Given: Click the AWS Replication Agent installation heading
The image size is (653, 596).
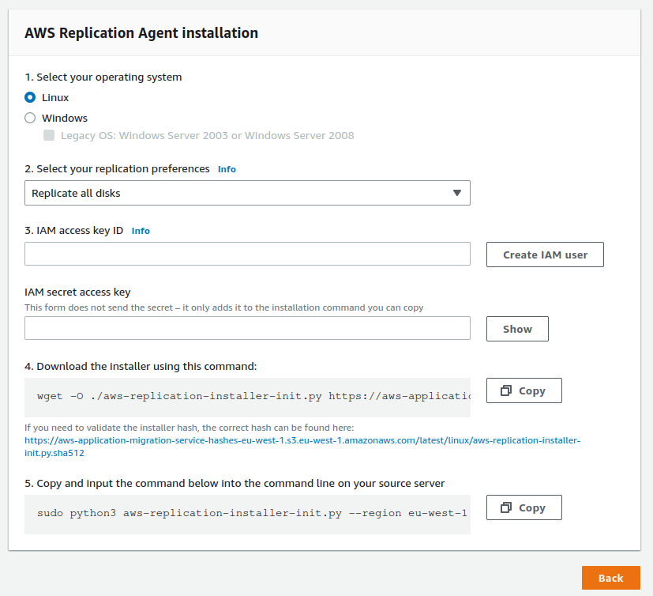Looking at the screenshot, I should [x=141, y=33].
